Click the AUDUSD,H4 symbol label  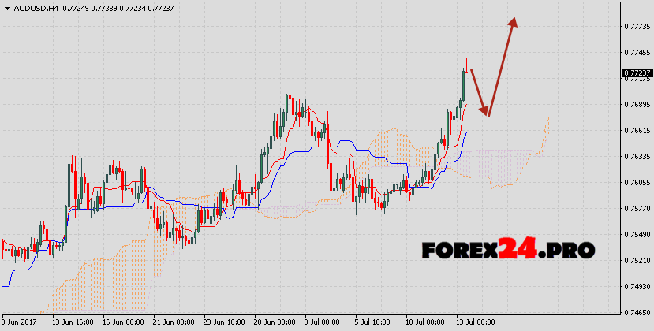(x=36, y=8)
